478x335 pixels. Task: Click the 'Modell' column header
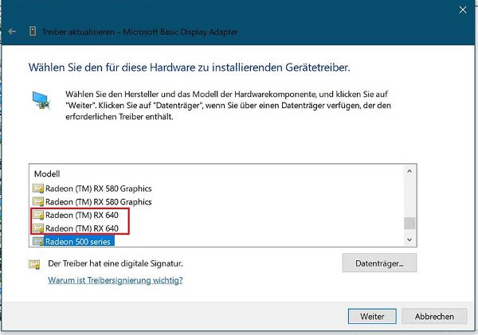click(47, 173)
